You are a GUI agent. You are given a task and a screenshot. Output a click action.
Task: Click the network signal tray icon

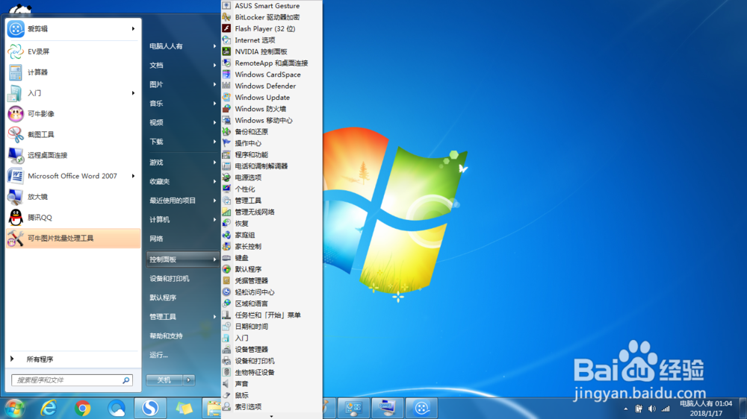[x=666, y=409]
